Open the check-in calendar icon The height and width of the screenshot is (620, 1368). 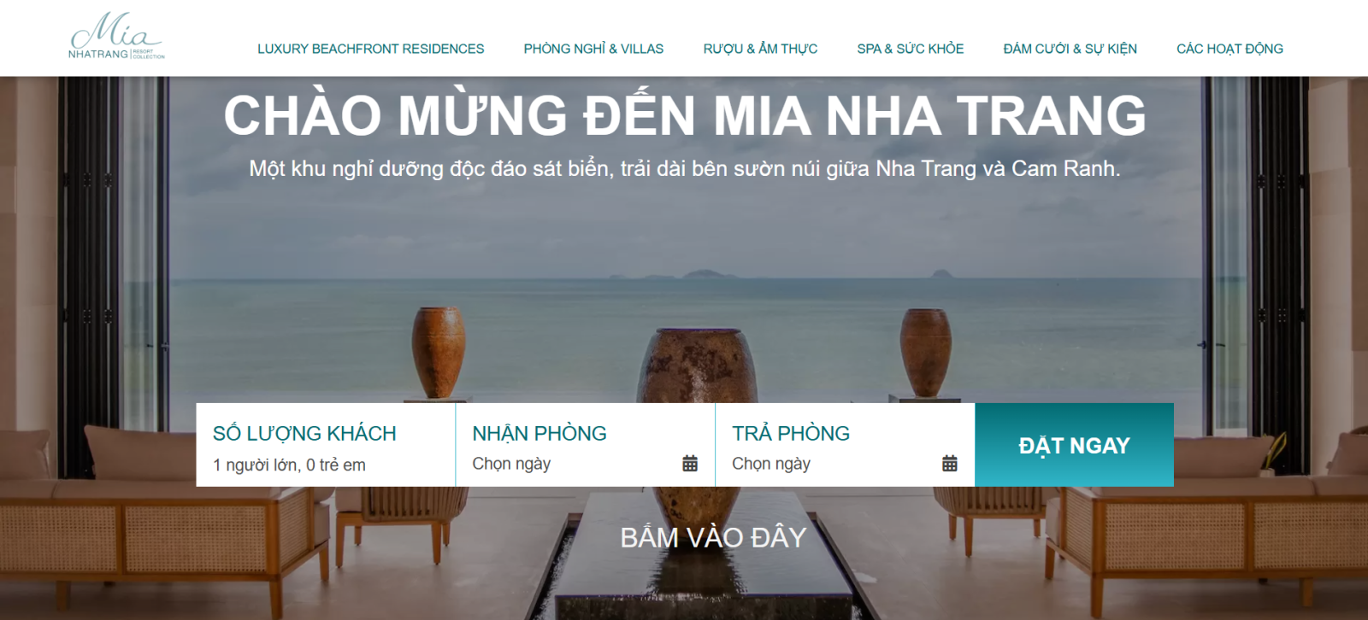[690, 464]
